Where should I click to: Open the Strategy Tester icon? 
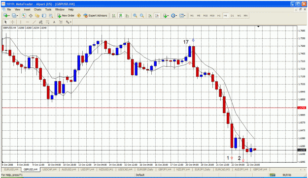coord(51,15)
